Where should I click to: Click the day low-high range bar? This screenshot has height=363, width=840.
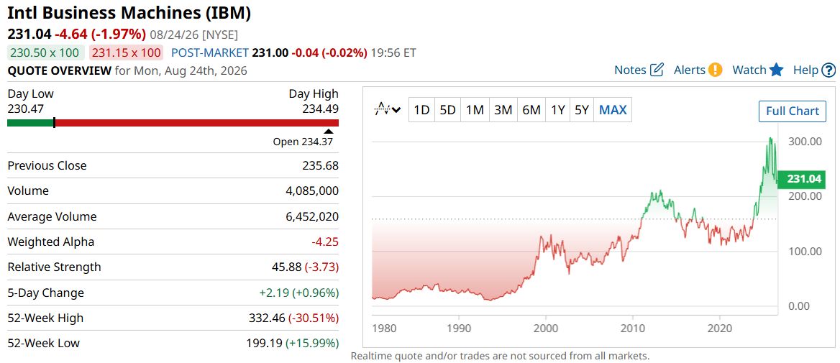click(x=173, y=123)
